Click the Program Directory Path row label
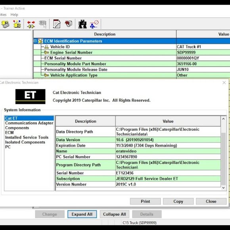230x230 pixels. tap(79, 165)
